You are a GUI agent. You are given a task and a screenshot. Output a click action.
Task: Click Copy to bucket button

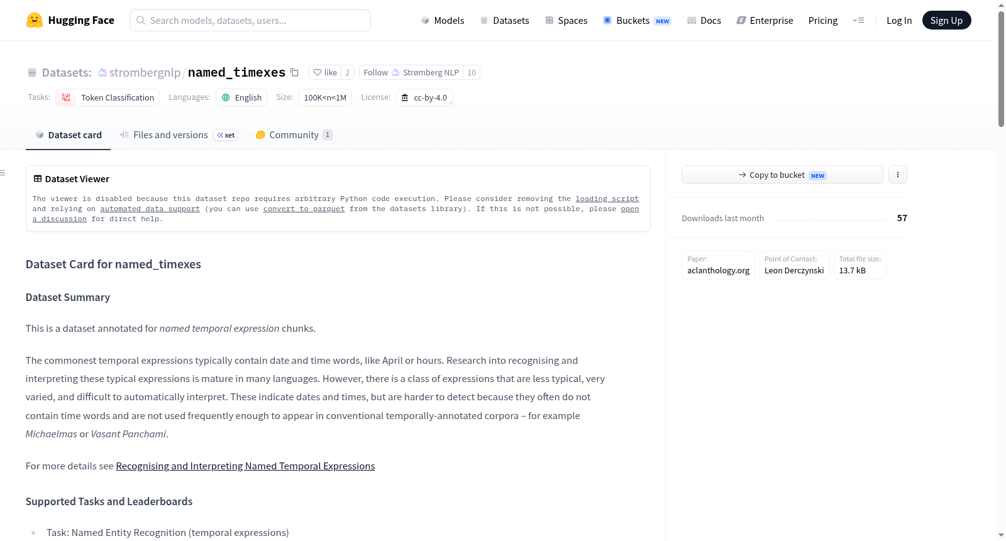[782, 175]
